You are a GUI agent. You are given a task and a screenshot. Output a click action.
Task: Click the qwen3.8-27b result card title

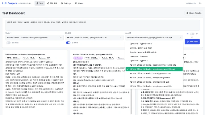coord(93,54)
